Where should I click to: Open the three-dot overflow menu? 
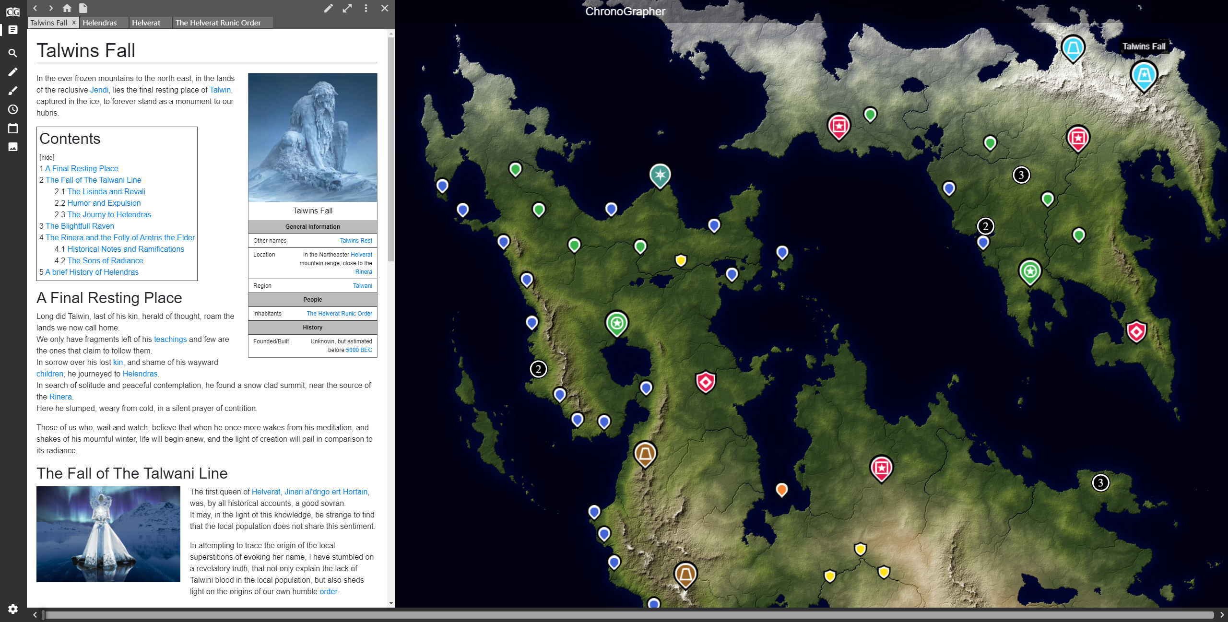tap(366, 8)
